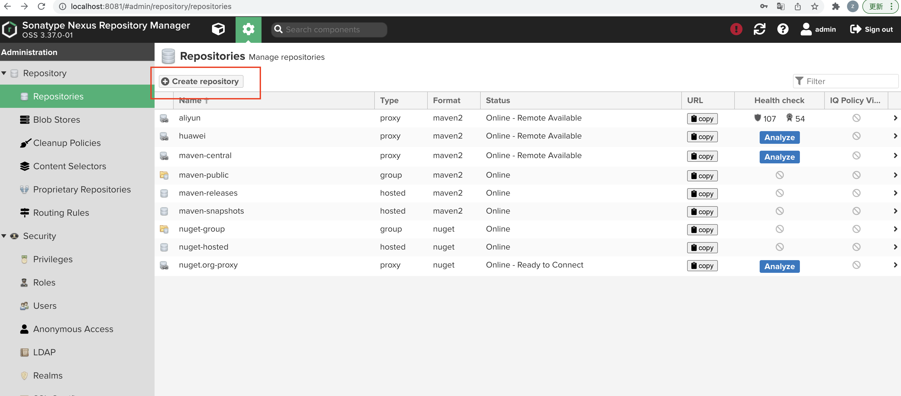Sort by the Name column header

pyautogui.click(x=273, y=100)
